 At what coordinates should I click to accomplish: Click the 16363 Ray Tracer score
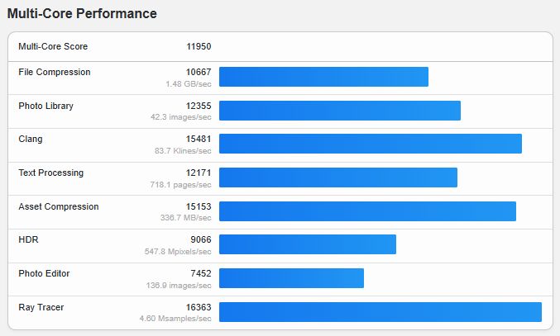(199, 307)
